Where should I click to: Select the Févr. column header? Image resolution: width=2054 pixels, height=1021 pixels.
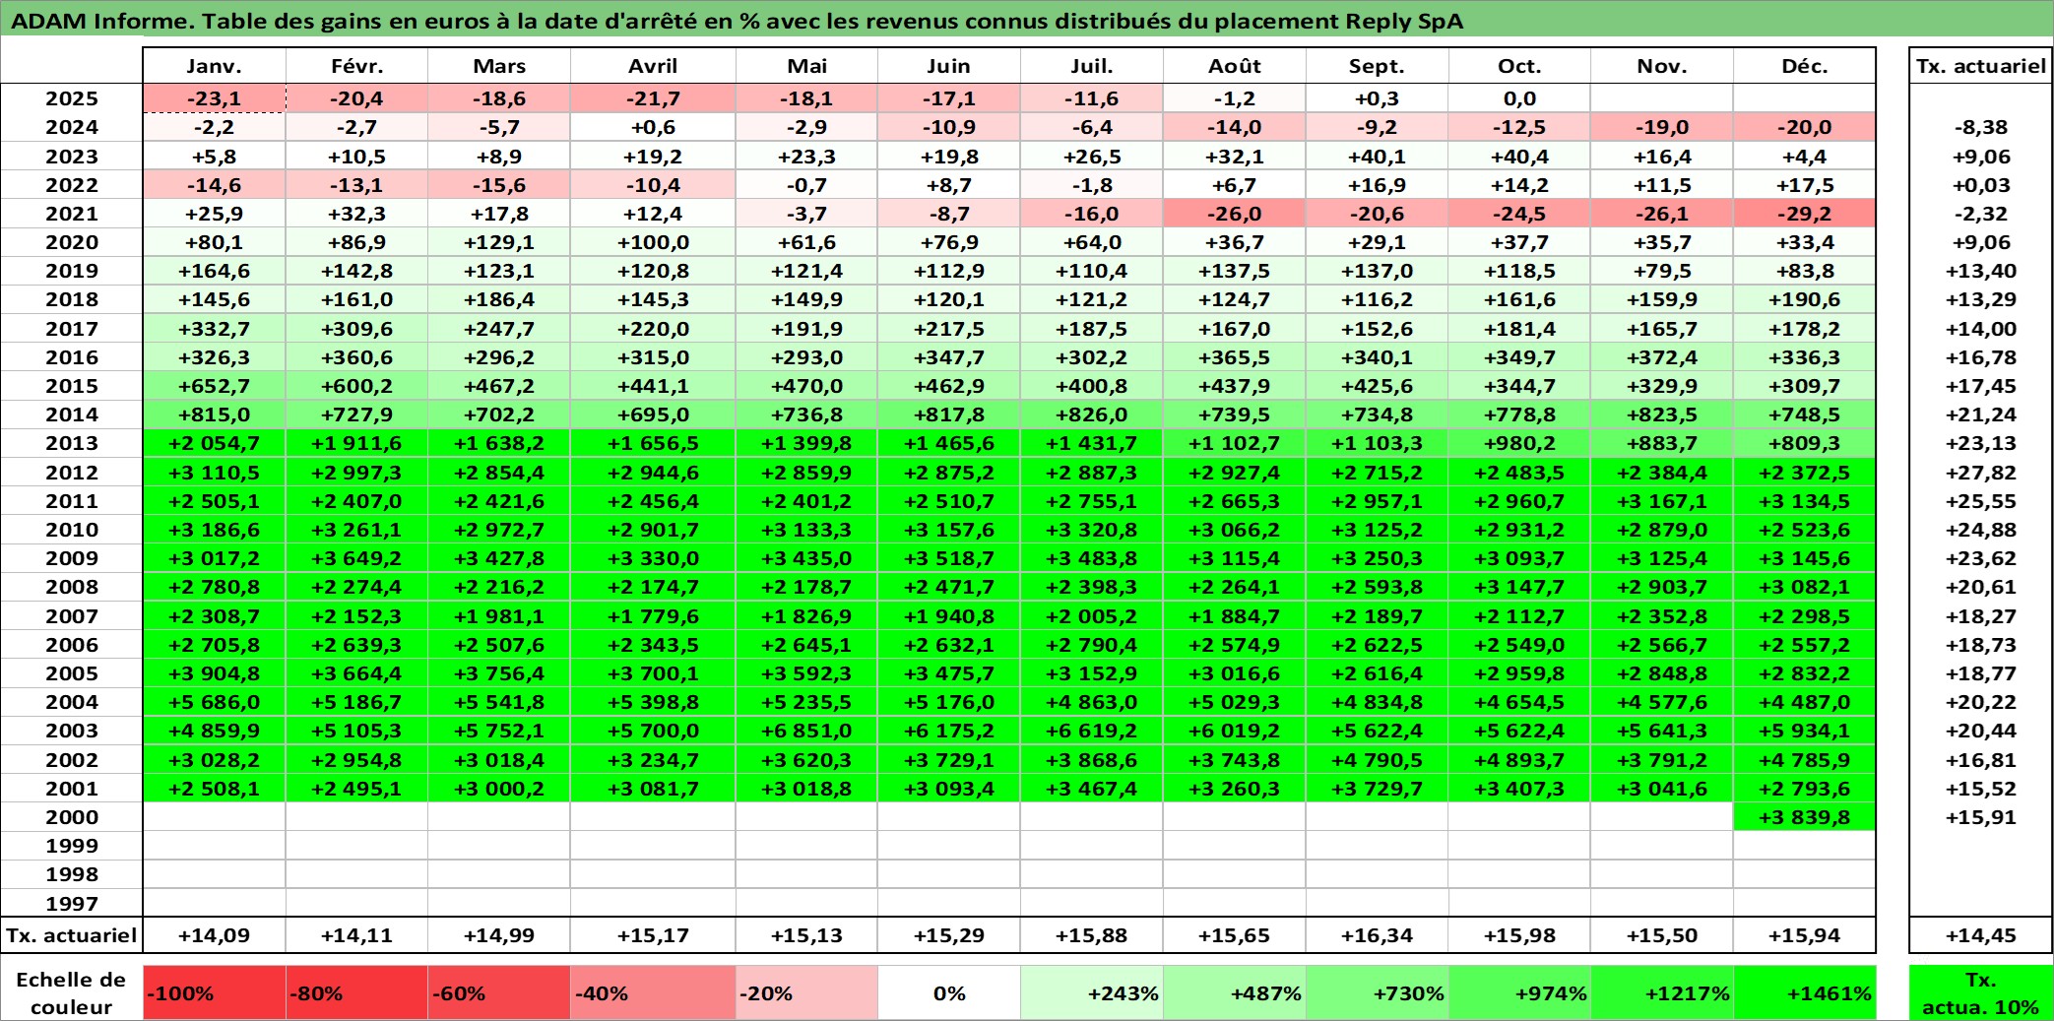pos(356,66)
